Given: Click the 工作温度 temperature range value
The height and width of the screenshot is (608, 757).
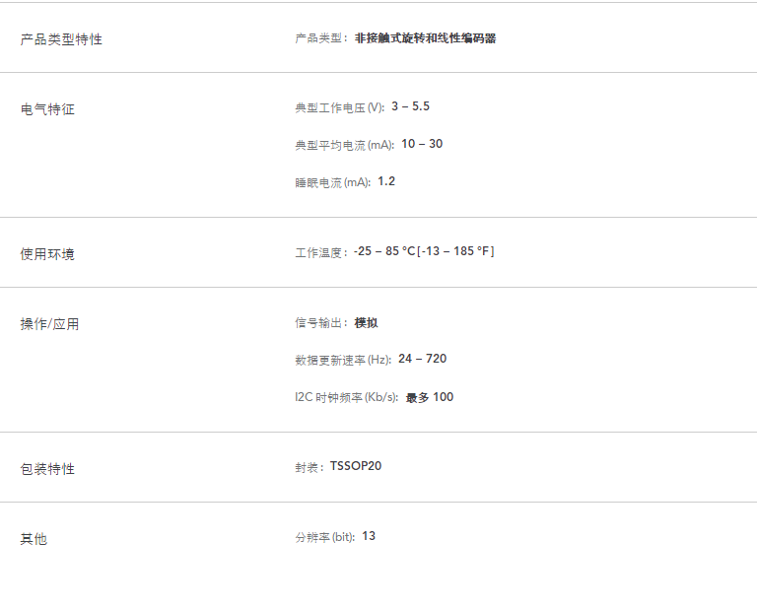Looking at the screenshot, I should pos(424,251).
